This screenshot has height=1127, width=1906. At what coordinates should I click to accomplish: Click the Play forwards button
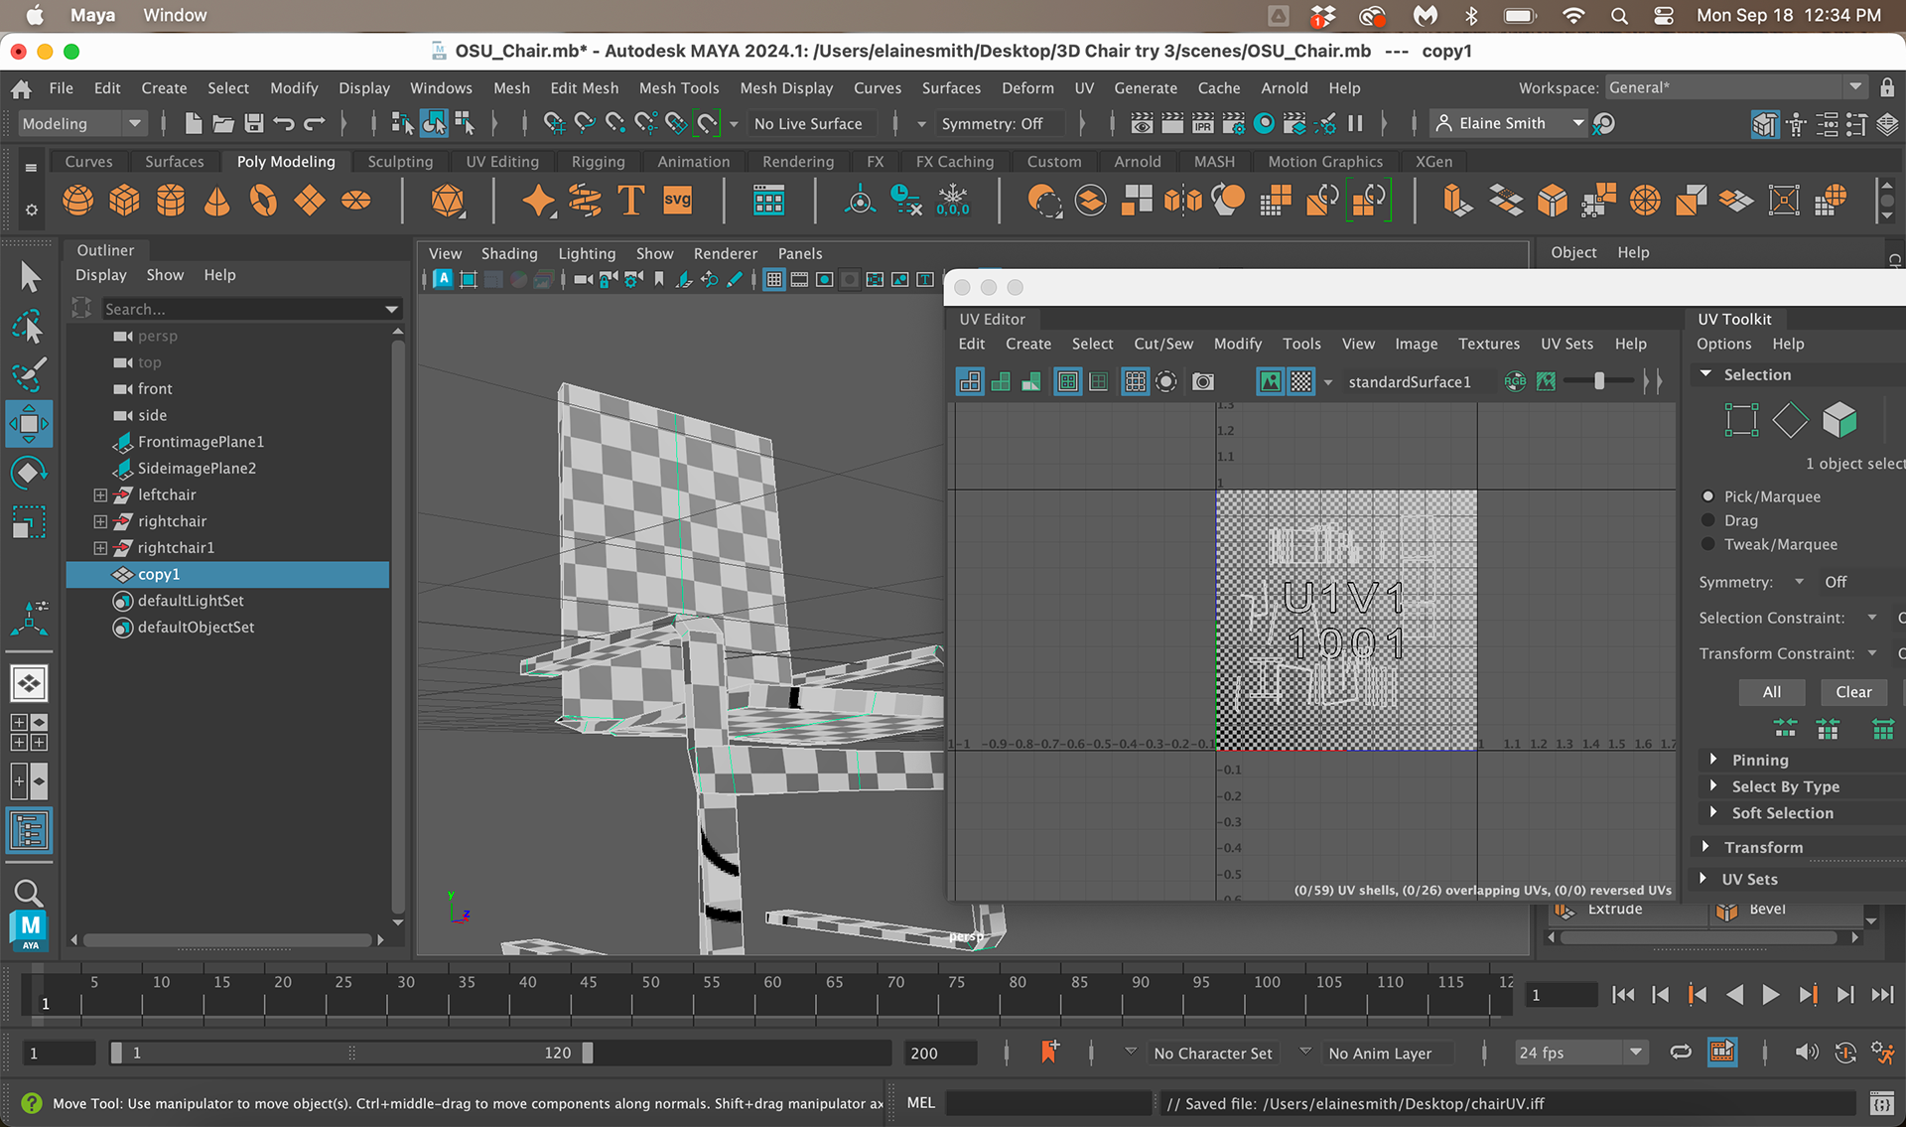[1770, 995]
